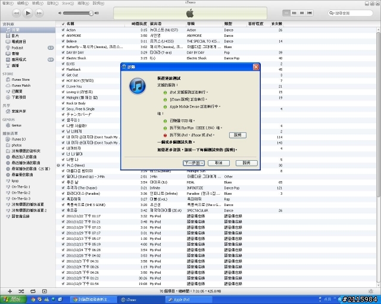Click the Genius sidebar icon in the status bar
The image size is (381, 304).
click(370, 291)
